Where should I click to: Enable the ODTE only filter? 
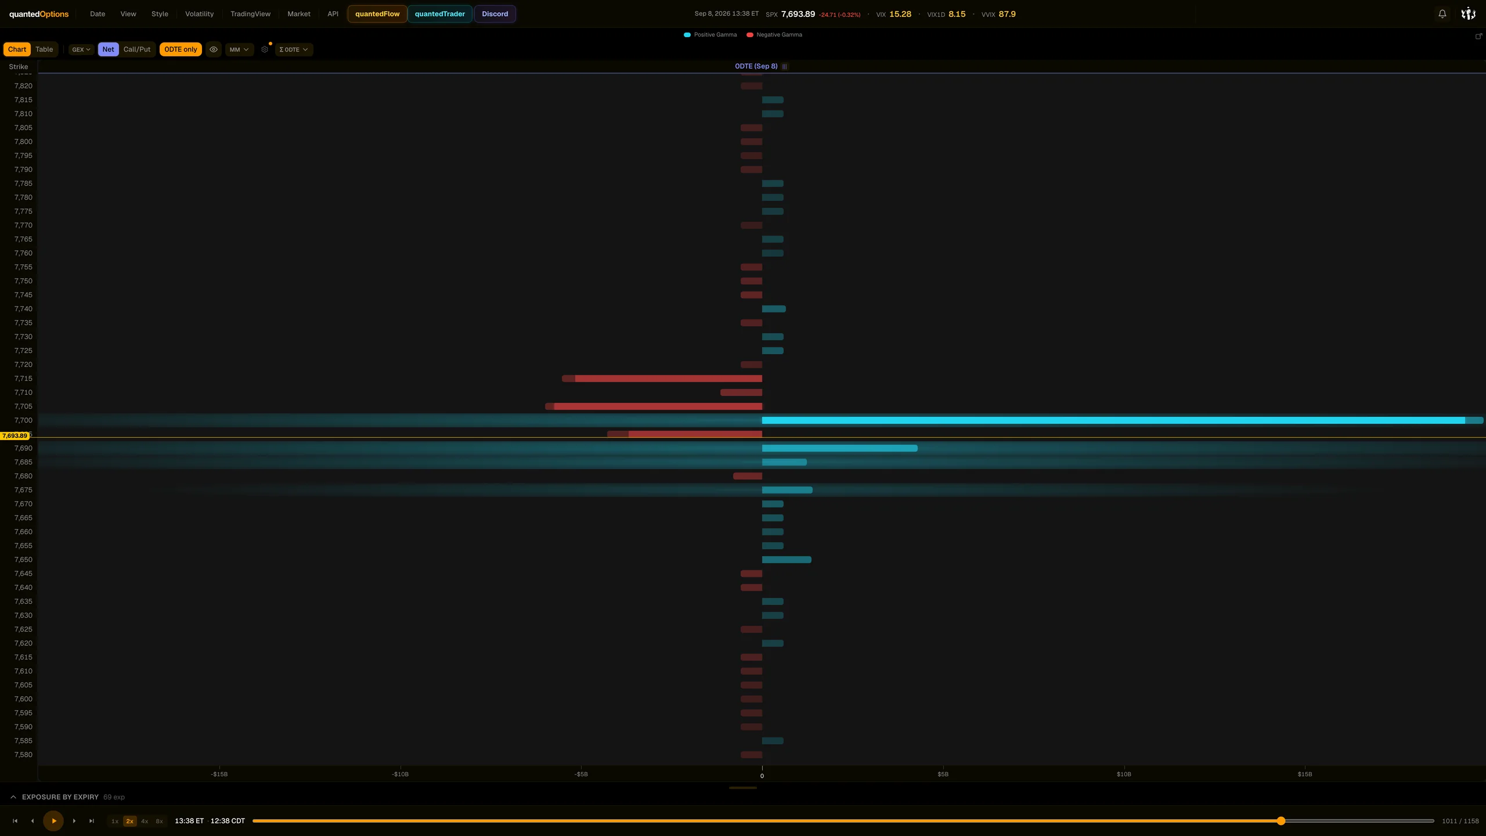pyautogui.click(x=181, y=49)
